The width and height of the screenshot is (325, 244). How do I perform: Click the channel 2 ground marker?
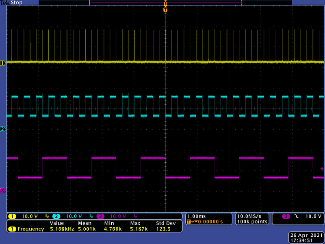tap(3, 129)
